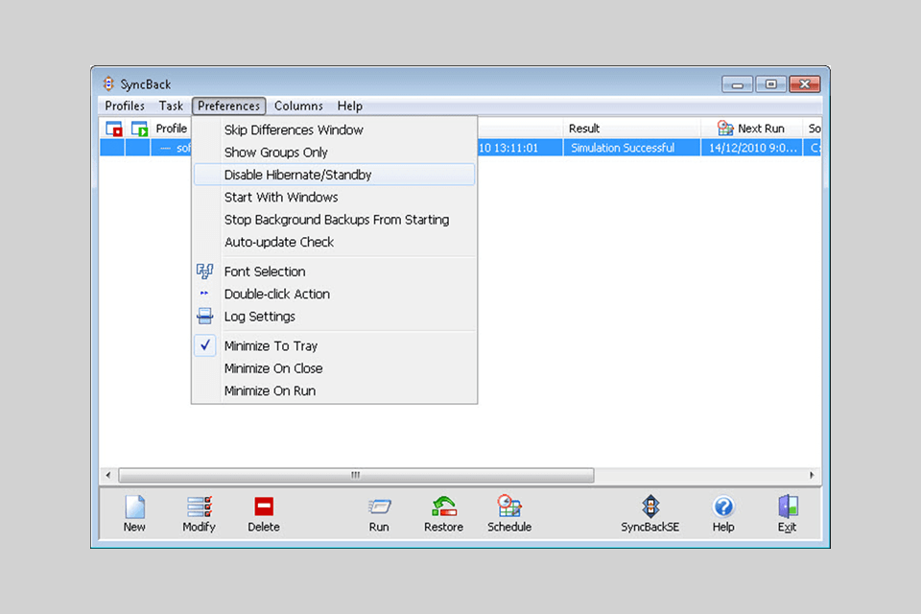Toggle Auto-update Check option
Screen dimensions: 921x614
334,242
